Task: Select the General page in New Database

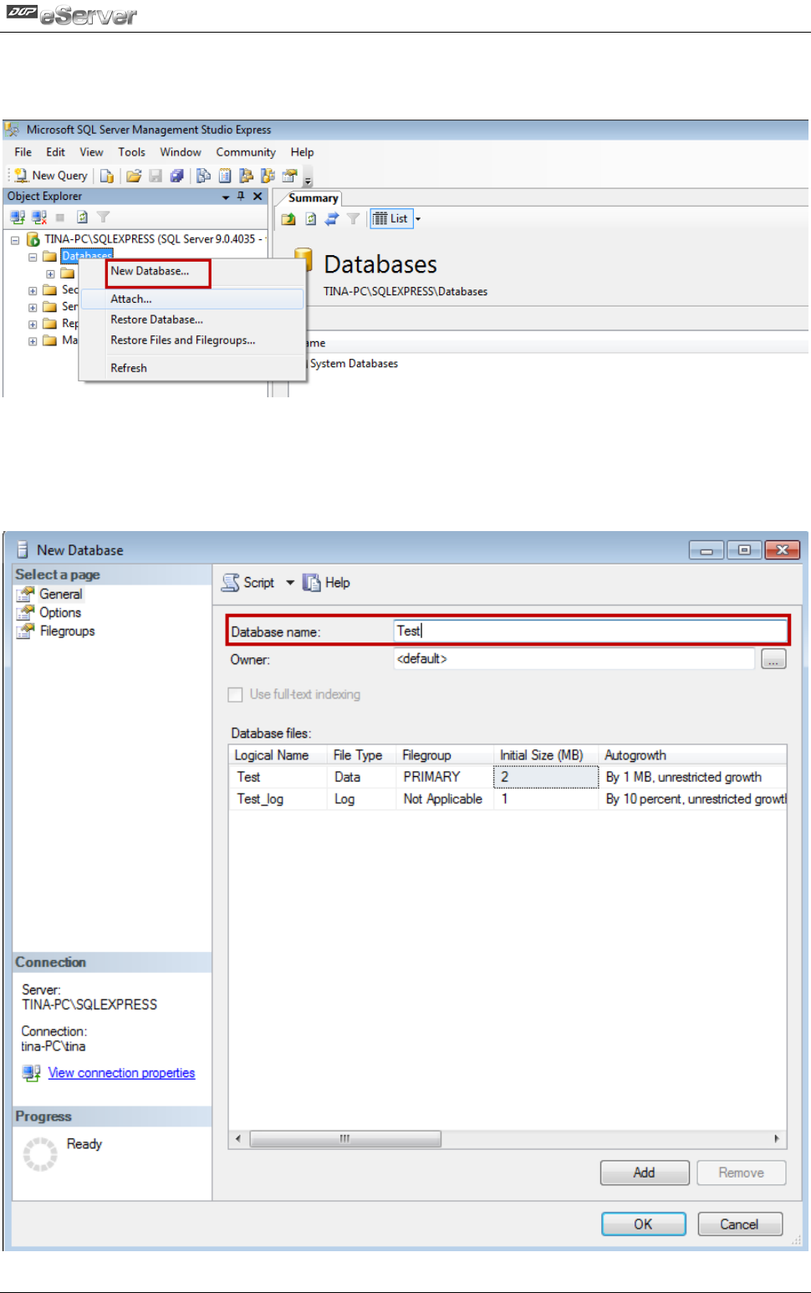Action: click(60, 594)
